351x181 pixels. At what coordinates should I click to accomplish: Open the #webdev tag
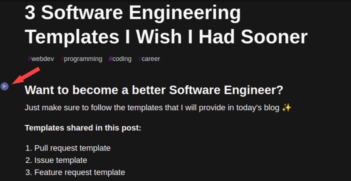point(41,59)
